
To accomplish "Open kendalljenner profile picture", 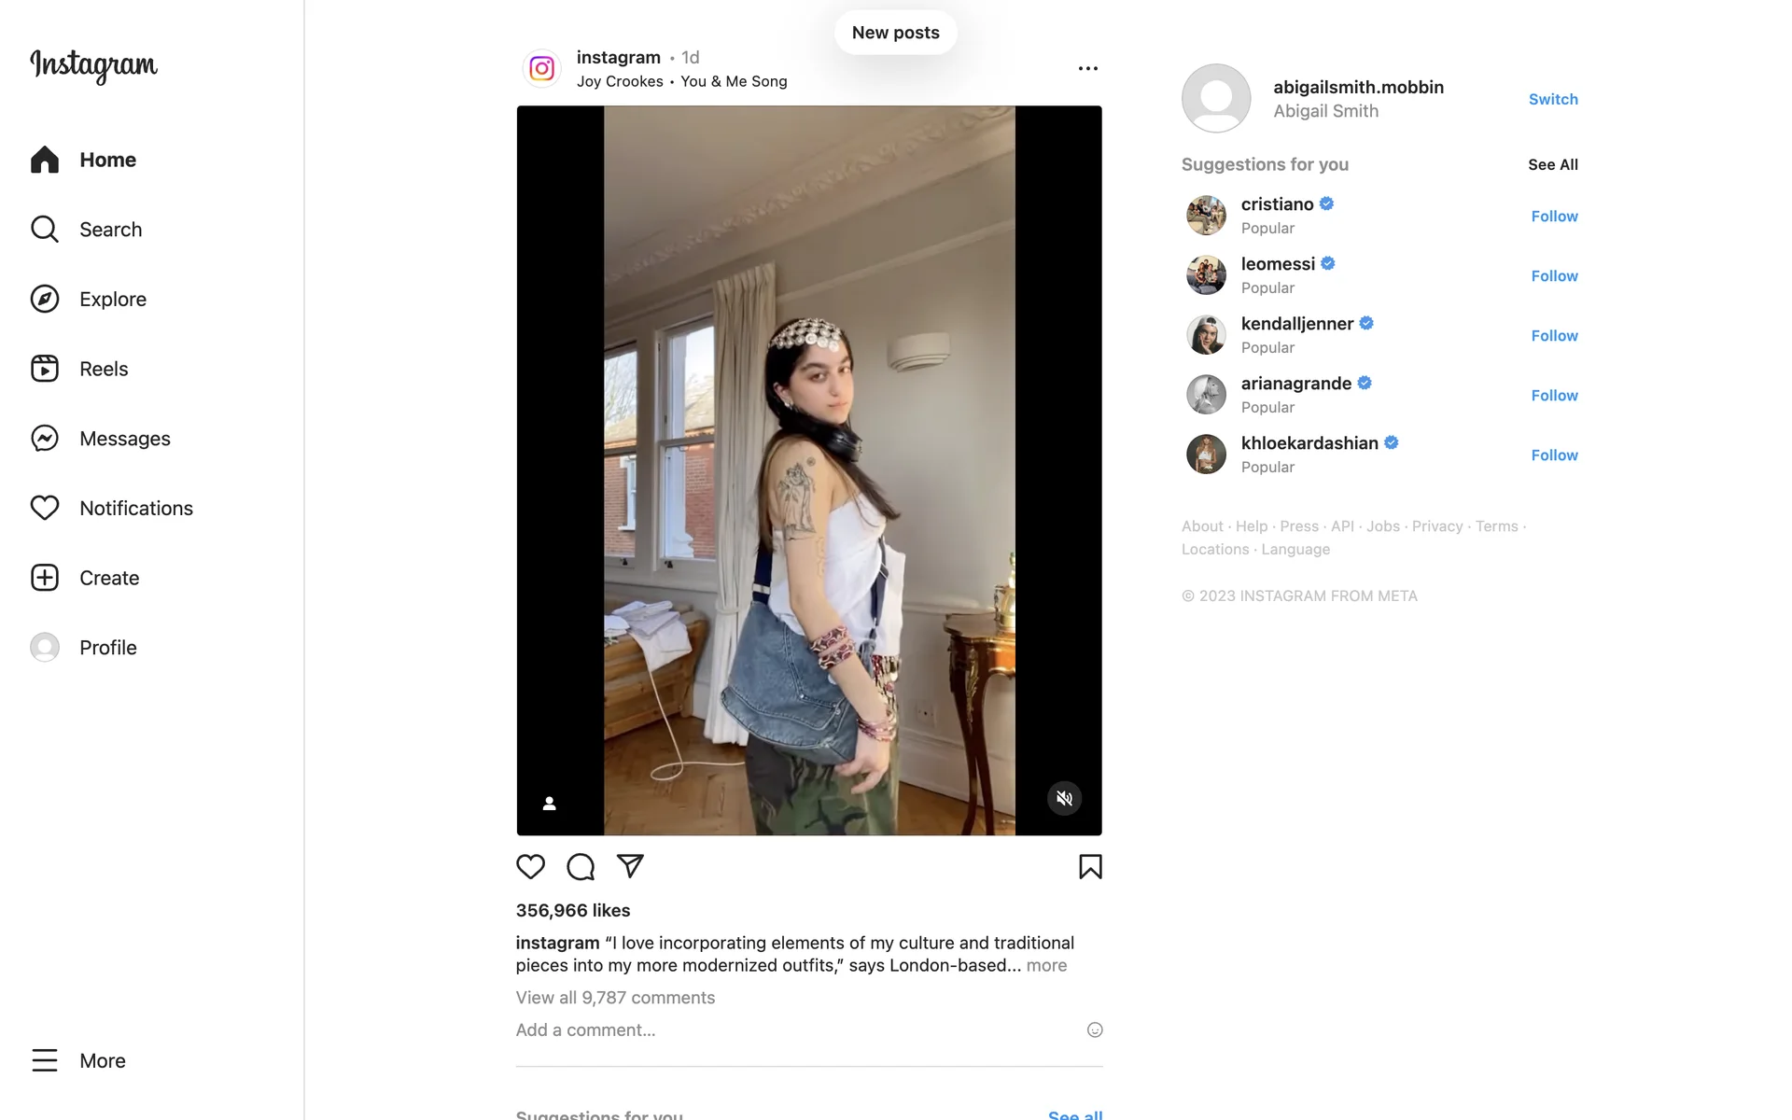I will (x=1206, y=335).
